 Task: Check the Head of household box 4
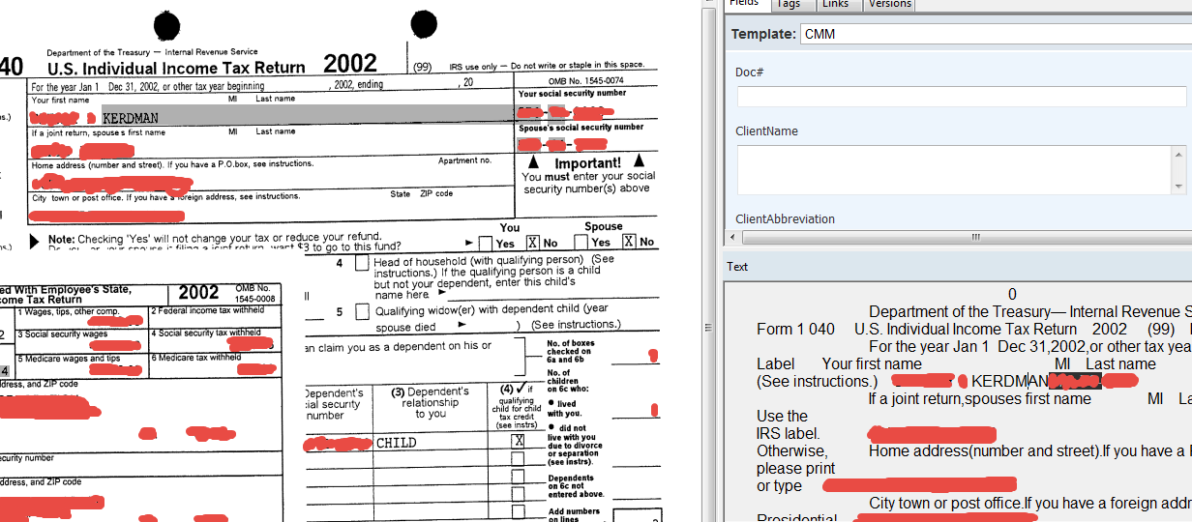pos(362,262)
